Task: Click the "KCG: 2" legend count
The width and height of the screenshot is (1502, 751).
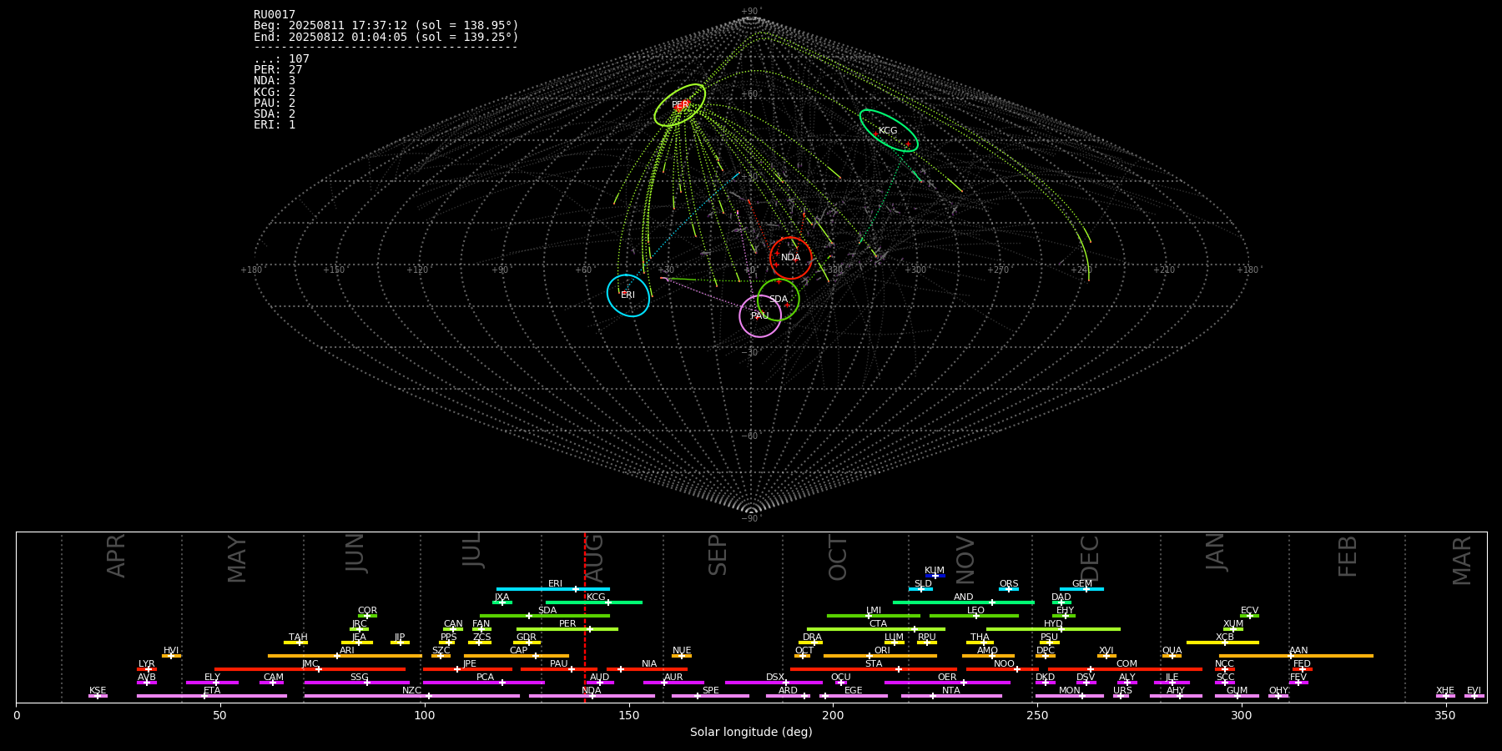Action: (x=275, y=92)
